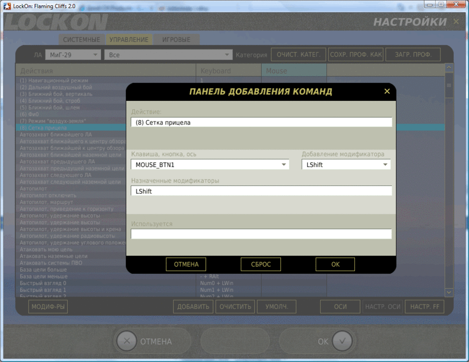Click the X icon beside НАСТРОЙКИ title
Viewport: 469px width, 362px height.
point(456,22)
